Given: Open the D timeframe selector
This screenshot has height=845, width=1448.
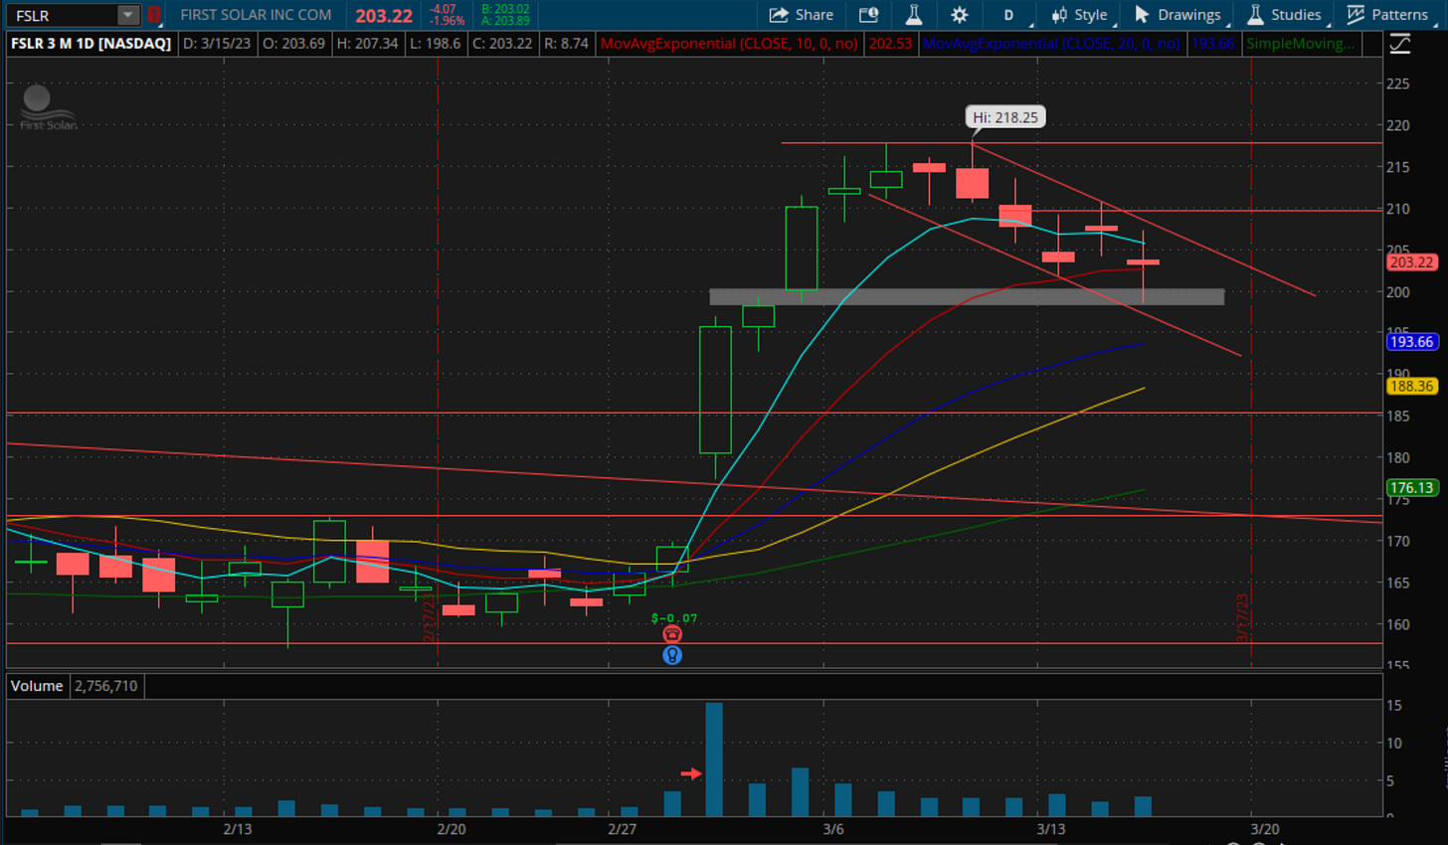Looking at the screenshot, I should coord(1008,15).
